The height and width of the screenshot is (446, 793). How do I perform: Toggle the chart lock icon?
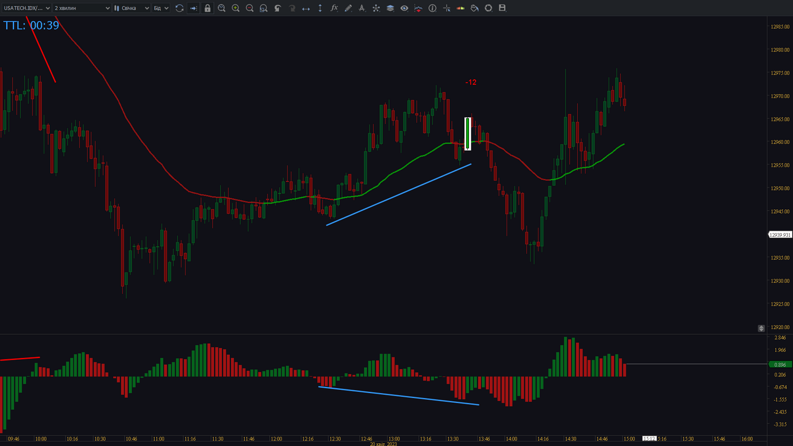coord(207,8)
